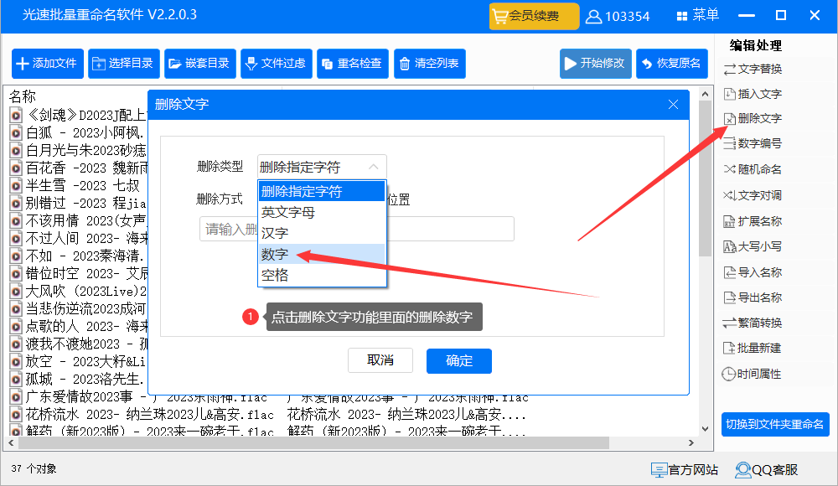Start renaming with 开始修改
Screen dimensions: 838x486
(595, 64)
